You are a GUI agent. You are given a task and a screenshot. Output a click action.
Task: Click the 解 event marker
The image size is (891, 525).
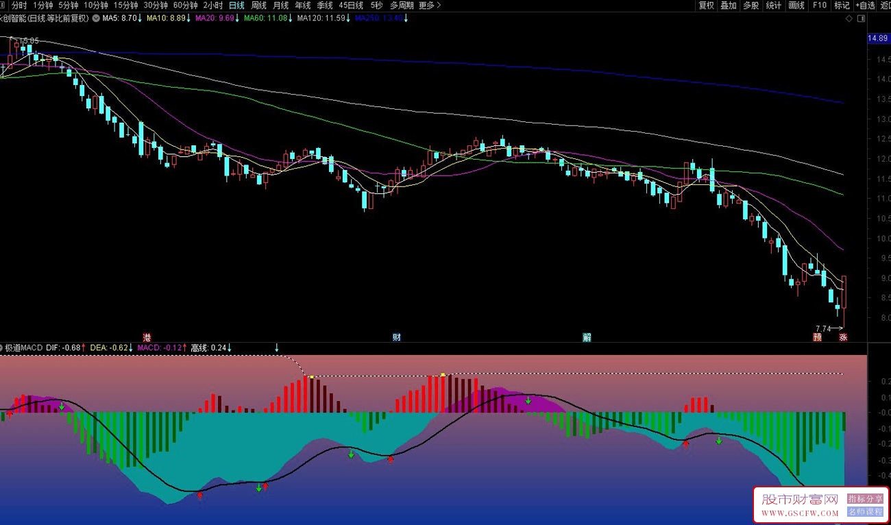[x=587, y=337]
